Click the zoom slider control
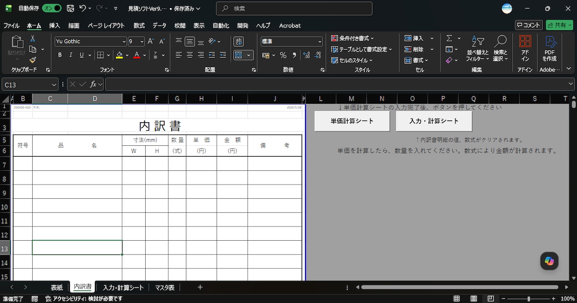 click(x=528, y=299)
